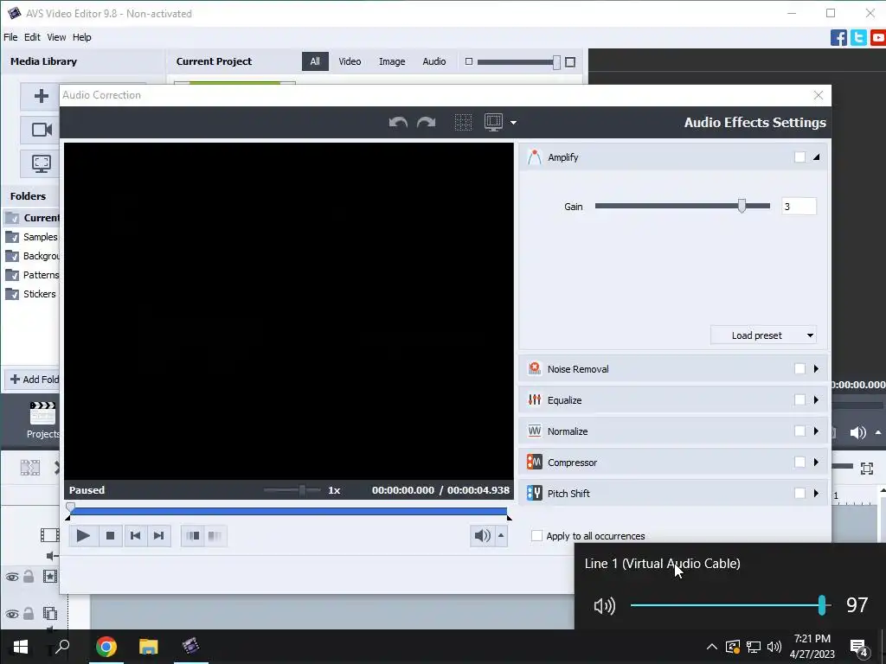Click the Gain value input field
The height and width of the screenshot is (664, 886).
point(799,206)
